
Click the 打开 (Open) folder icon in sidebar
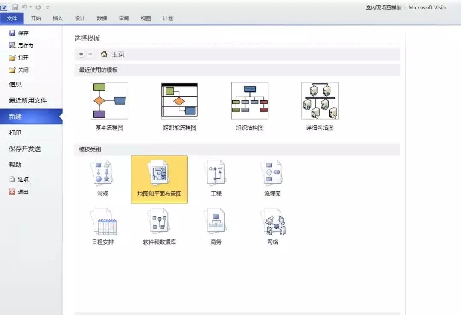(x=13, y=58)
